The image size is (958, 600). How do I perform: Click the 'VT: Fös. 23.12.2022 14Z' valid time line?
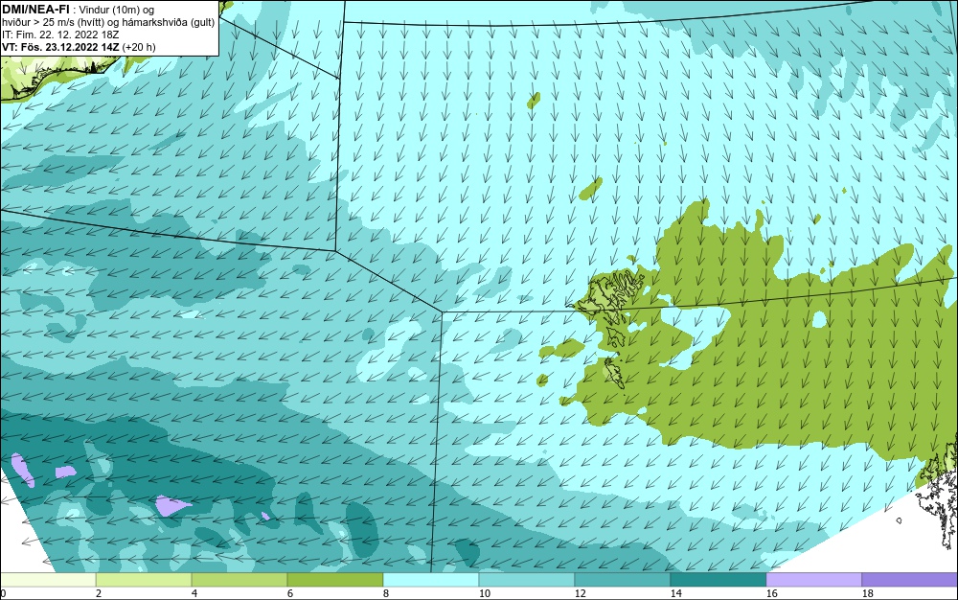pos(60,47)
